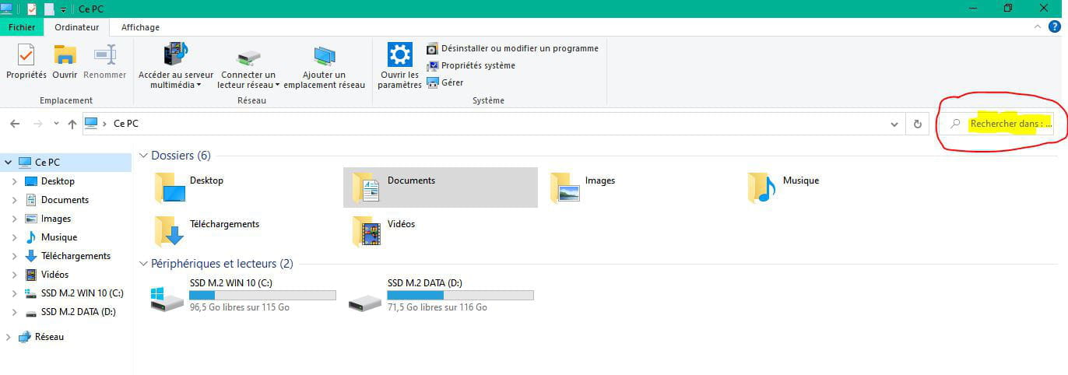Viewport: 1068px width, 375px height.
Task: Click the Gérer icon in Système
Action: tap(433, 82)
